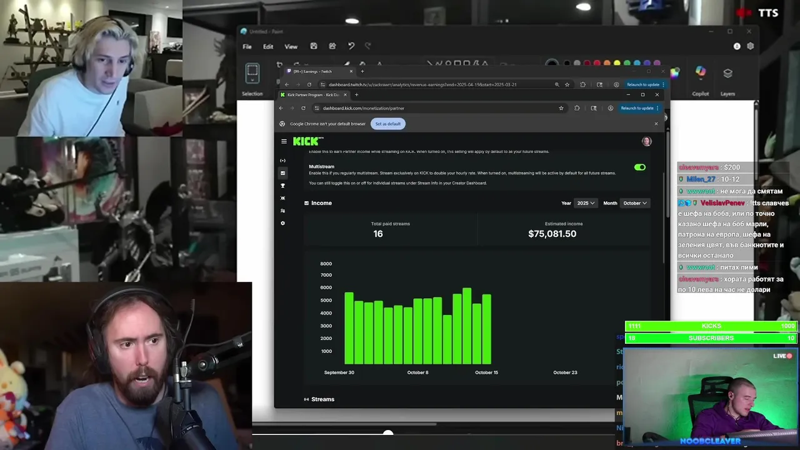
Task: Click Relaunch to update in Twitch window
Action: 643,84
